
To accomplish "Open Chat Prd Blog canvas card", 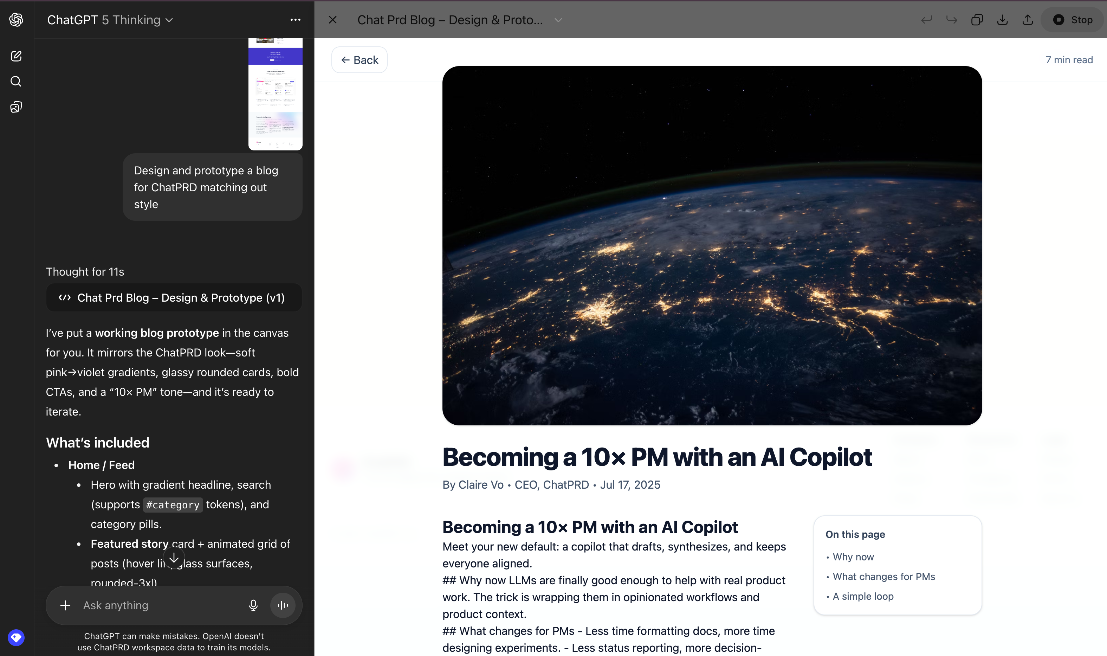I will 174,297.
